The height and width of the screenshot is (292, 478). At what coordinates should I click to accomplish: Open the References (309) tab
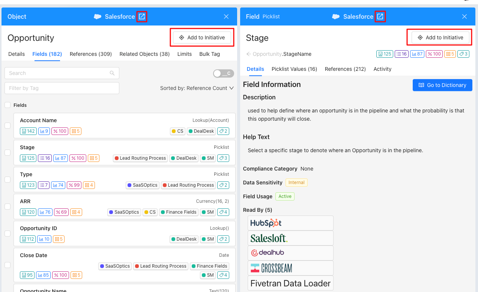(x=91, y=54)
